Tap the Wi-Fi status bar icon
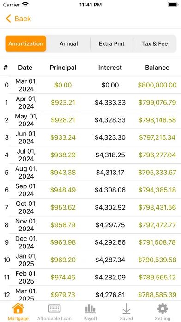 coord(25,5)
